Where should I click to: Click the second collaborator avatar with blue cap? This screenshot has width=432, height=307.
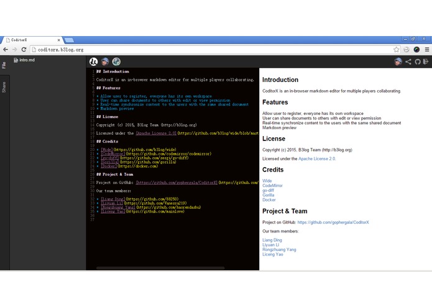pyautogui.click(x=105, y=62)
